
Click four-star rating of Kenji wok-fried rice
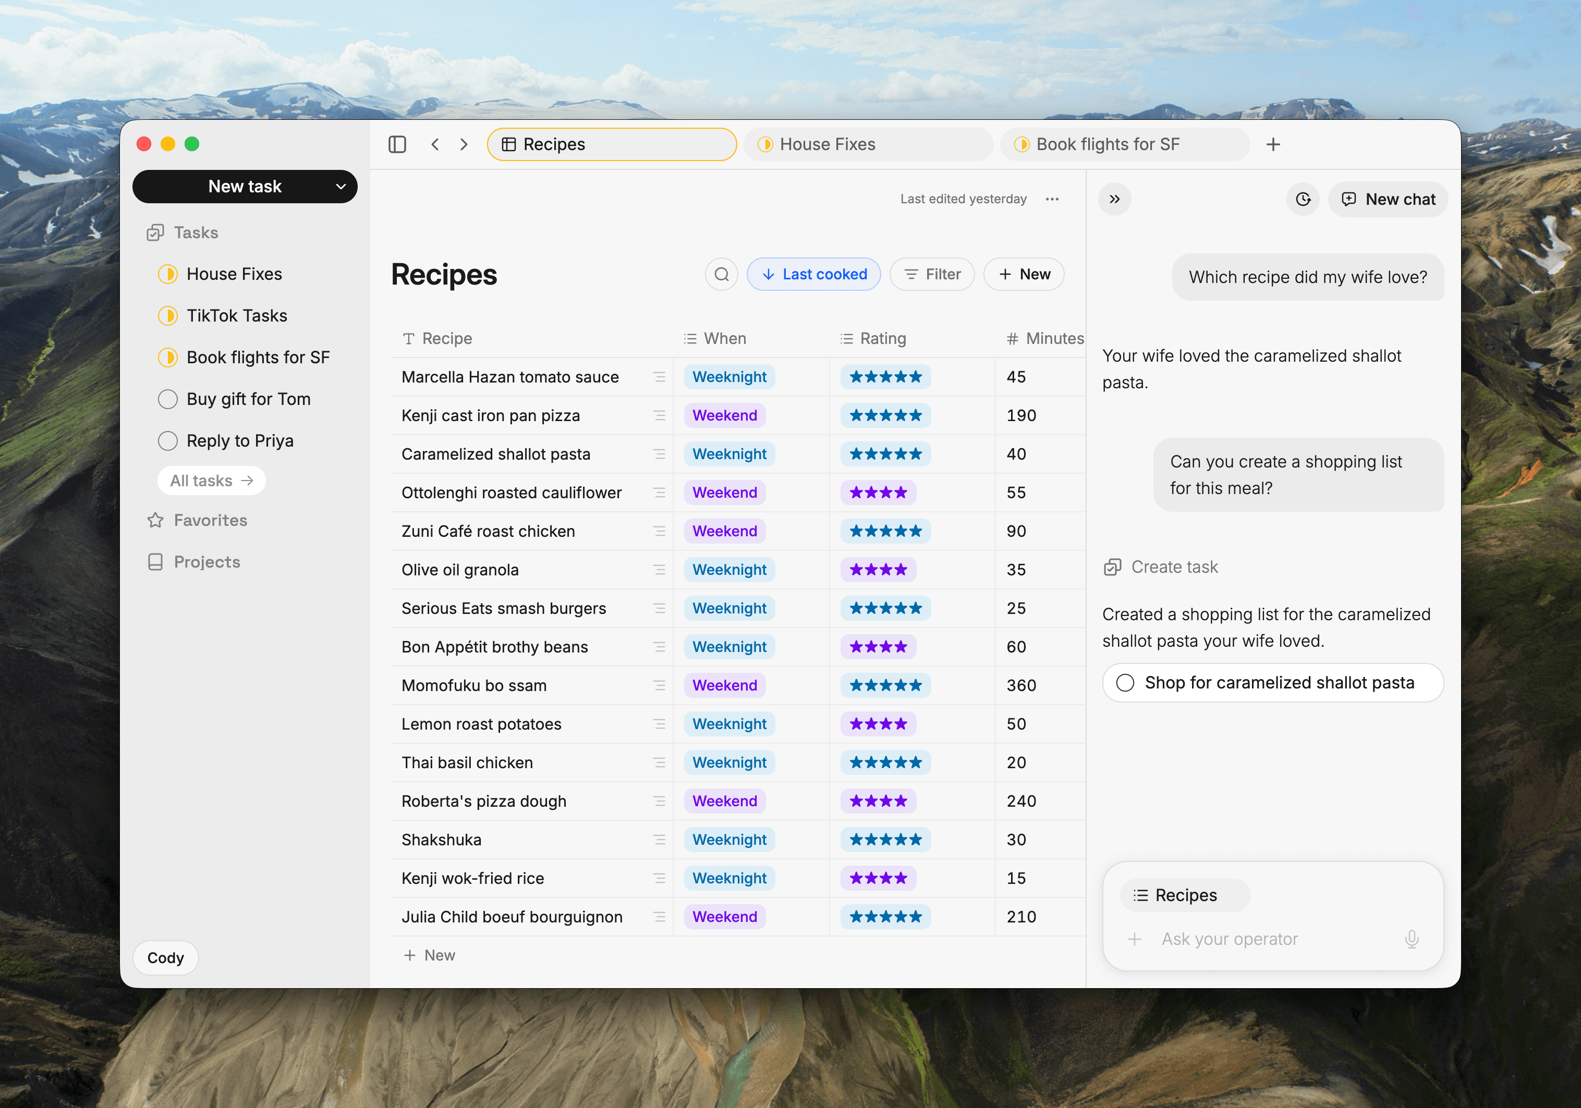pyautogui.click(x=878, y=878)
